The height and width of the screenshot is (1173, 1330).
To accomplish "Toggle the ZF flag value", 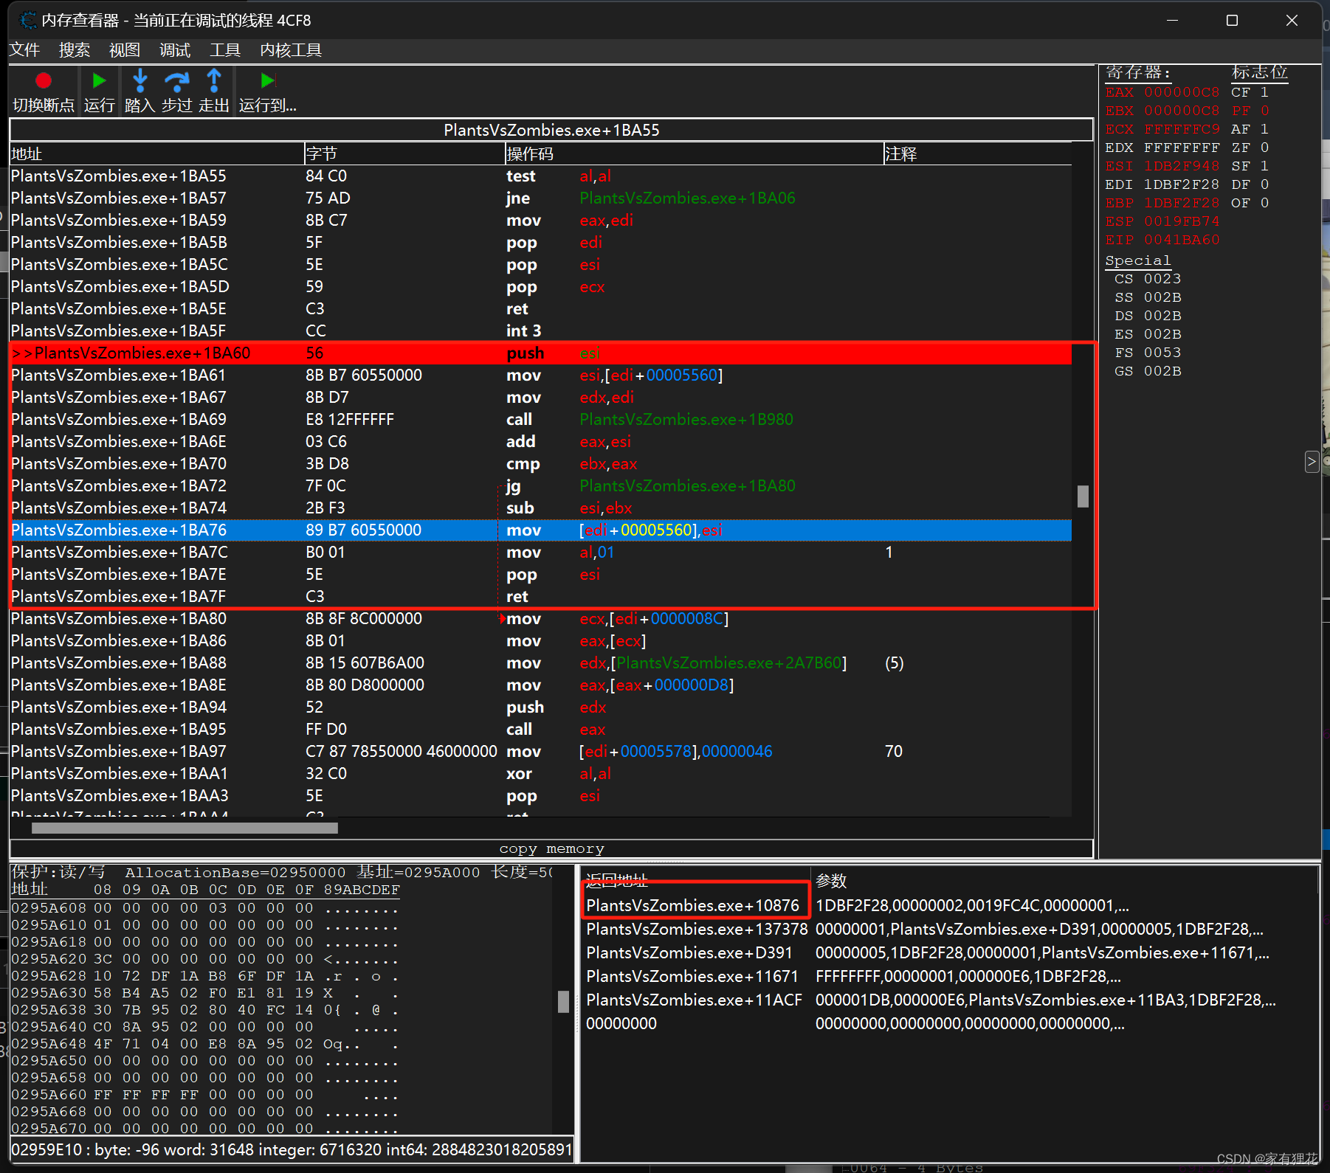I will coord(1264,148).
